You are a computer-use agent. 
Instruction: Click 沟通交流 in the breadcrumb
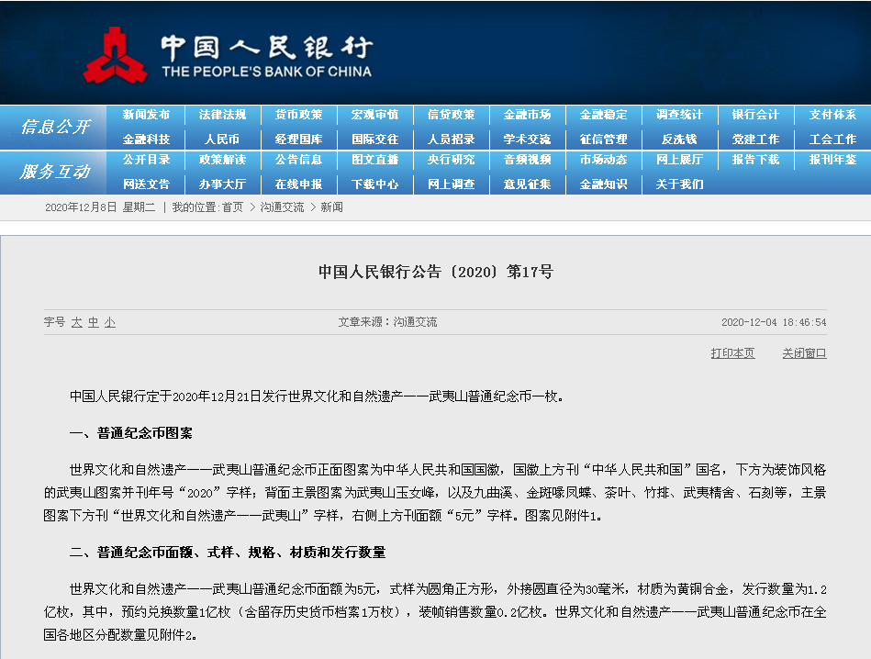tap(282, 207)
